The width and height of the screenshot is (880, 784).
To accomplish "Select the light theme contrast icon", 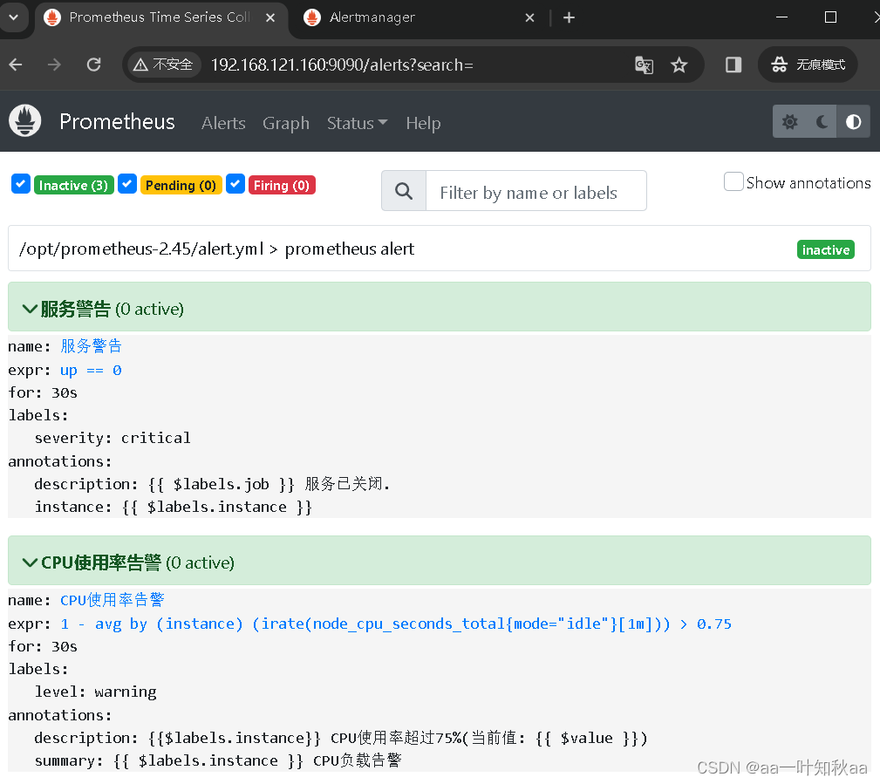I will [854, 122].
